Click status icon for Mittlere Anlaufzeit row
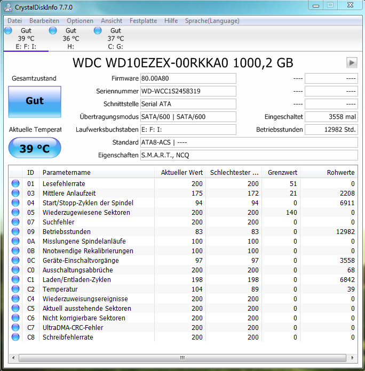Viewport: 365px width, 371px height. point(15,193)
